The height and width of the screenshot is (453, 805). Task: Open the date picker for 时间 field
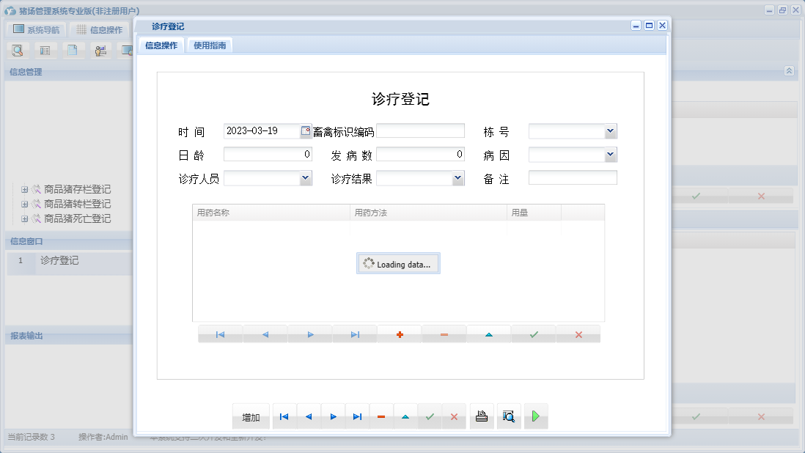point(306,130)
